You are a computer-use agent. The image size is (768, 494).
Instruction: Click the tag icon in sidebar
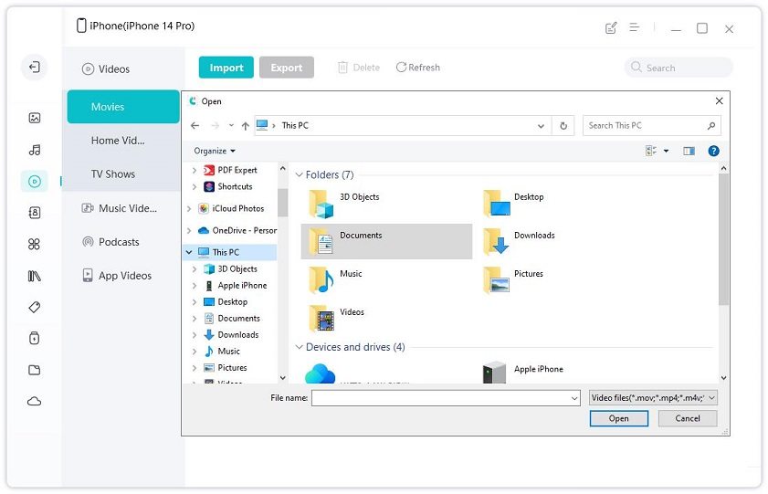pos(35,308)
